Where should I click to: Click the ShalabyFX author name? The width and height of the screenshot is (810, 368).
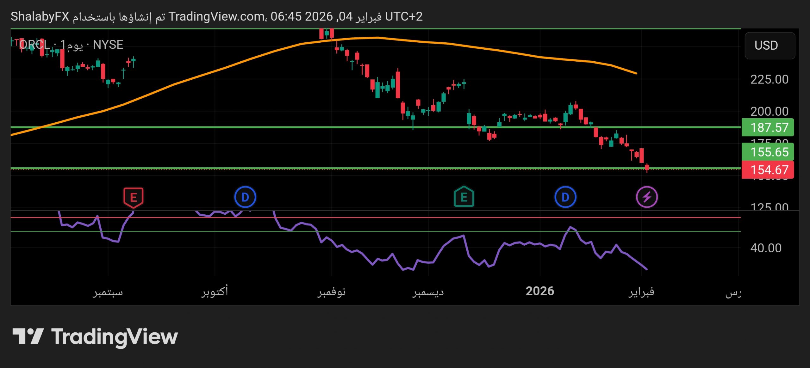click(x=40, y=16)
